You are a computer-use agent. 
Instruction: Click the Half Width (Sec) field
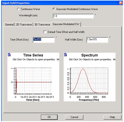pyautogui.click(x=97, y=40)
